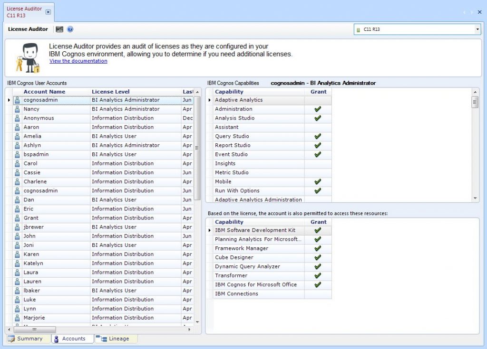
Task: Toggle the Framework Manager grant checkmark
Action: 318,248
